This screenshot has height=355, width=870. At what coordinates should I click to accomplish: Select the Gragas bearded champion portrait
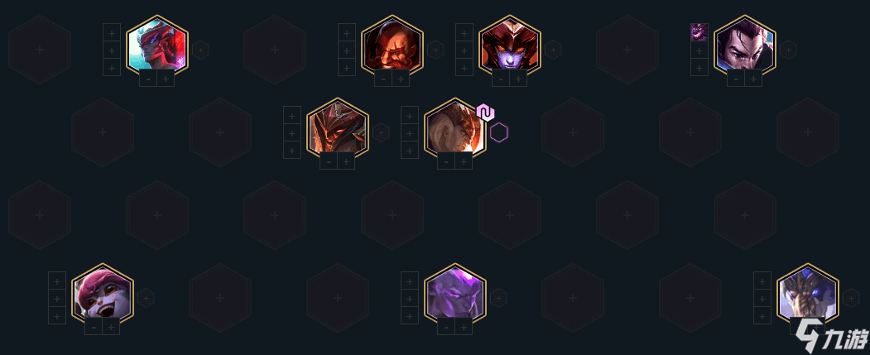[x=392, y=46]
